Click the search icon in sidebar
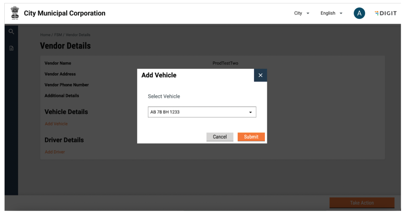 tap(11, 31)
